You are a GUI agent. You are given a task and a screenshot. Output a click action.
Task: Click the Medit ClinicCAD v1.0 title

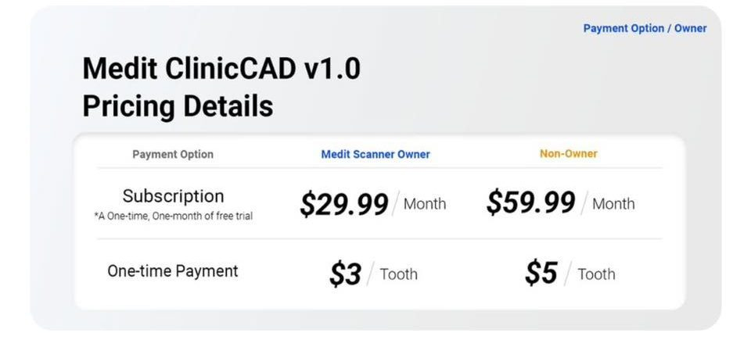(x=221, y=69)
